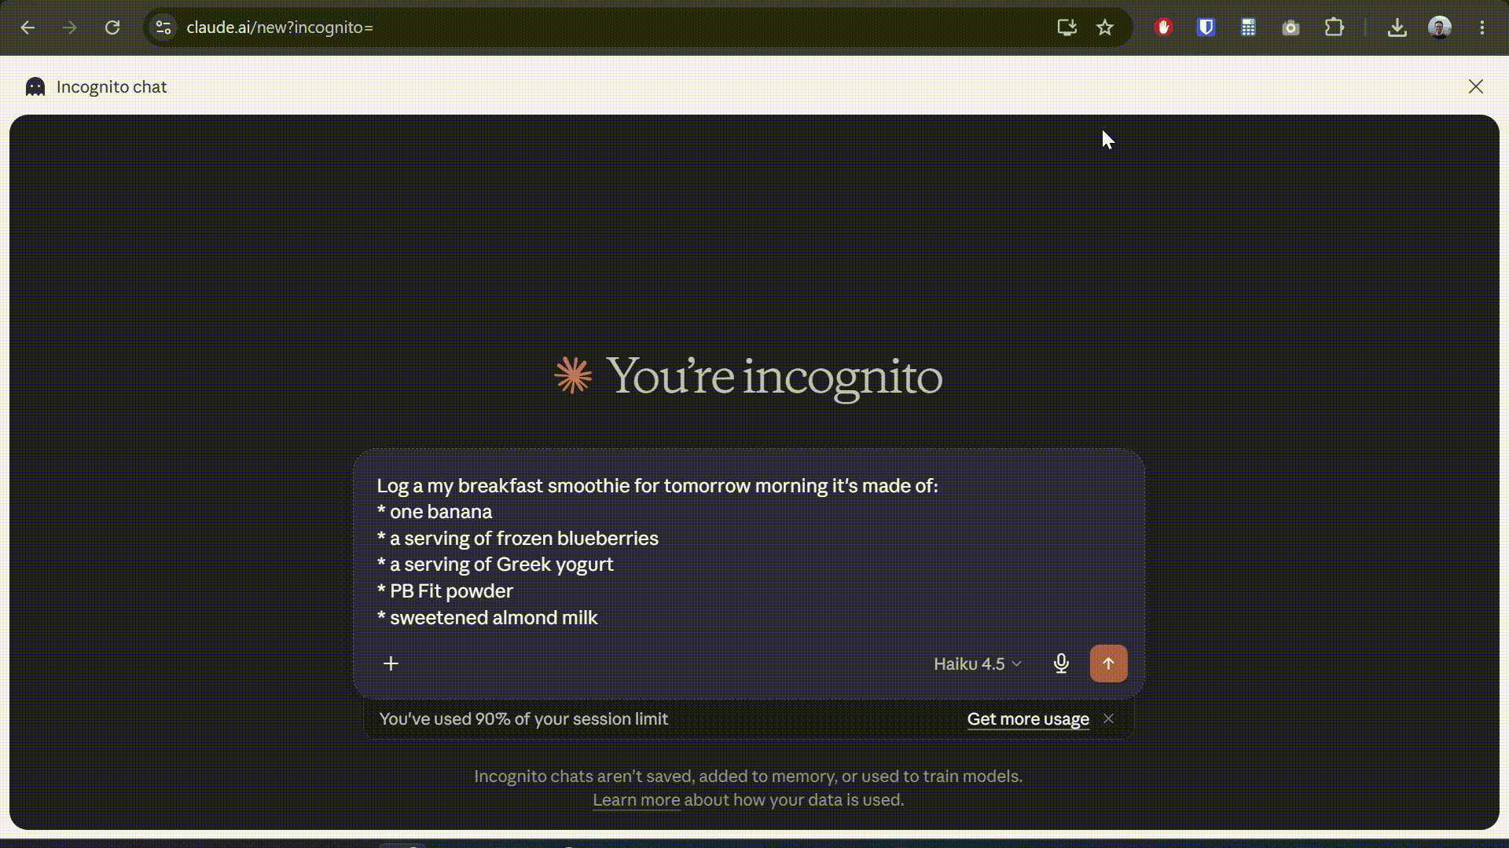This screenshot has width=1509, height=848.
Task: Close the Incognito chat with X
Action: click(1476, 86)
